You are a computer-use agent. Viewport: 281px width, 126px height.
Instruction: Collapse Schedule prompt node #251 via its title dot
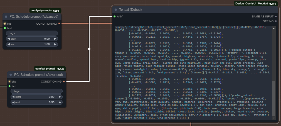(6, 17)
